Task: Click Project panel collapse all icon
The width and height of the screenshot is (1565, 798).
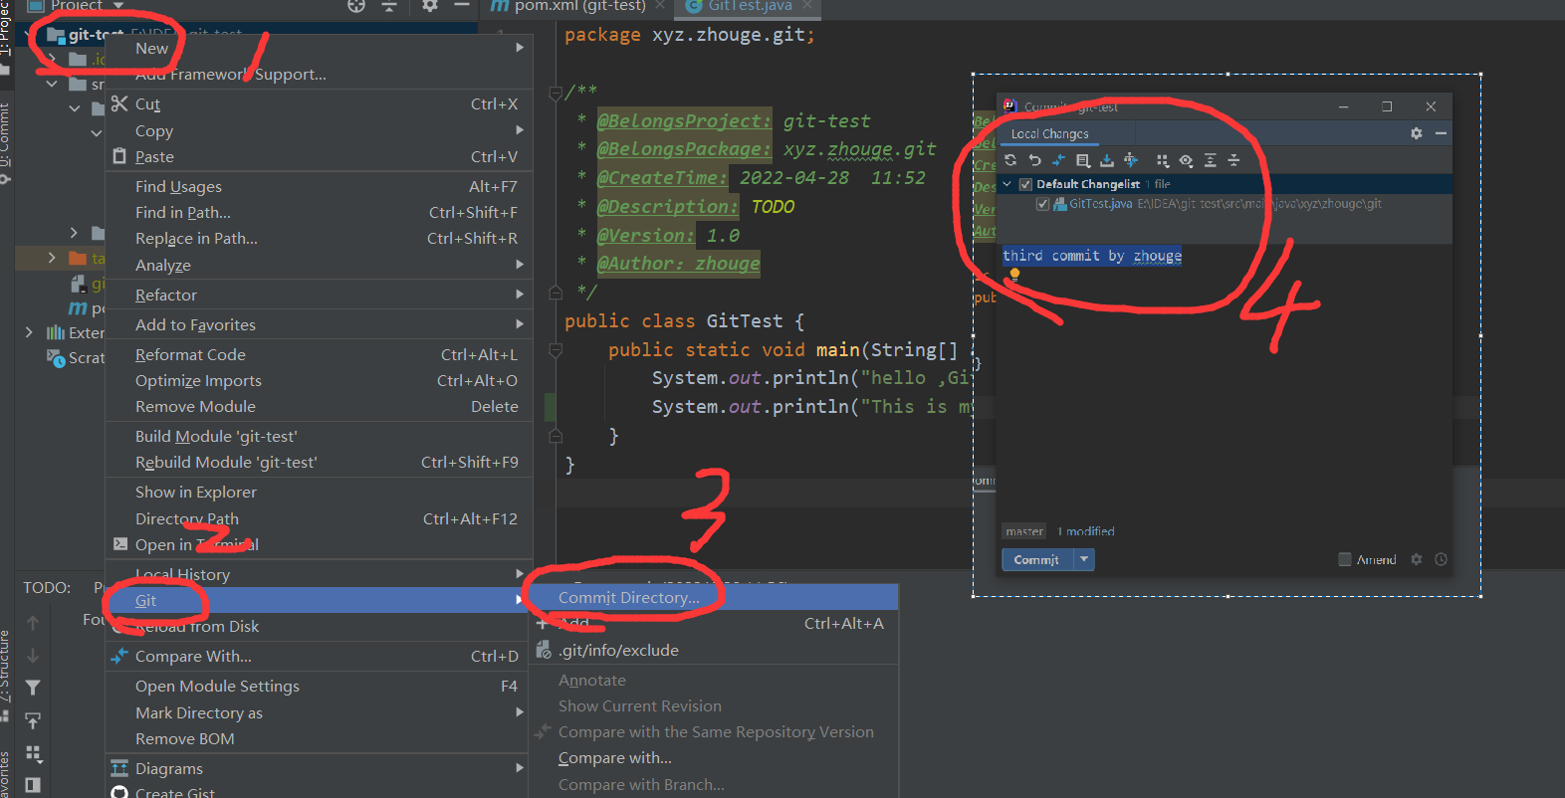Action: point(389,5)
